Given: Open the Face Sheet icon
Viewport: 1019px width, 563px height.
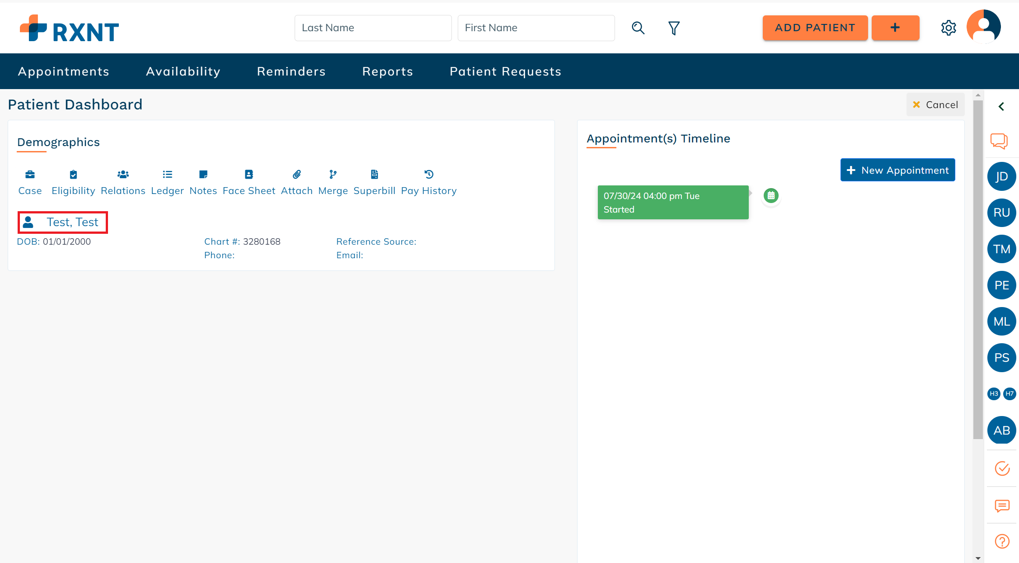Looking at the screenshot, I should coord(249,175).
